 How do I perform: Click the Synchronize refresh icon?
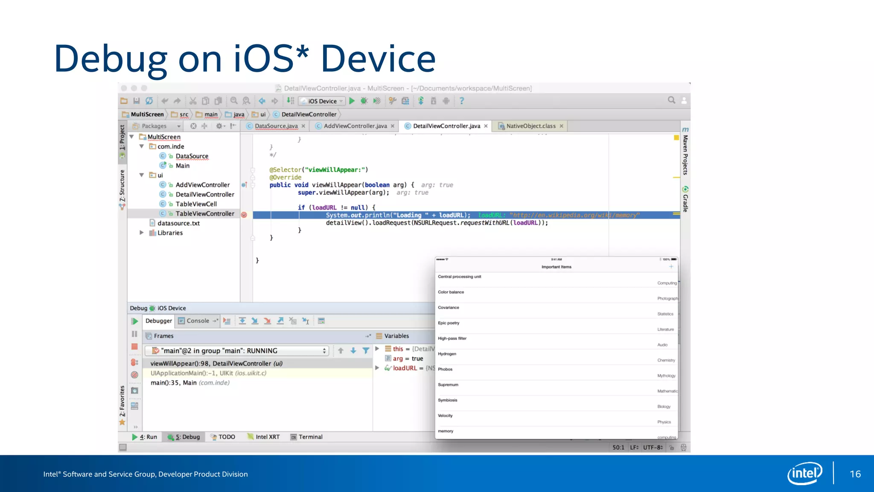click(x=149, y=101)
